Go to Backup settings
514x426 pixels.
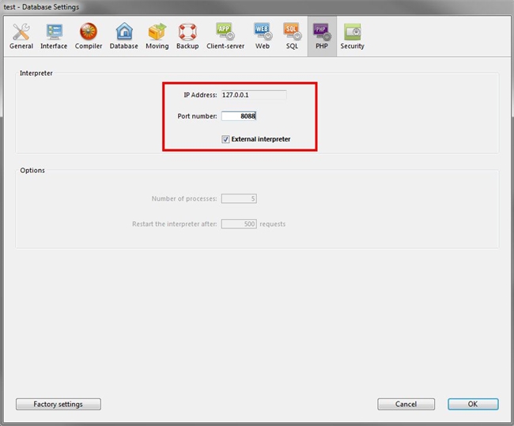pyautogui.click(x=187, y=36)
